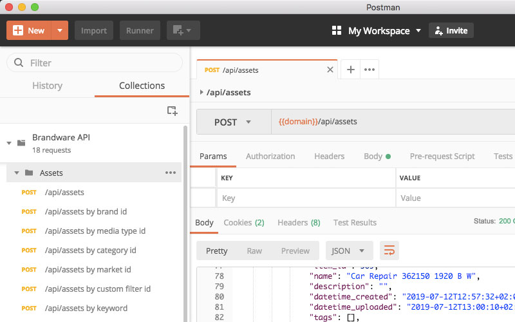Open the Assets folder more options menu
Viewport: 515px width, 322px height.
click(x=171, y=173)
